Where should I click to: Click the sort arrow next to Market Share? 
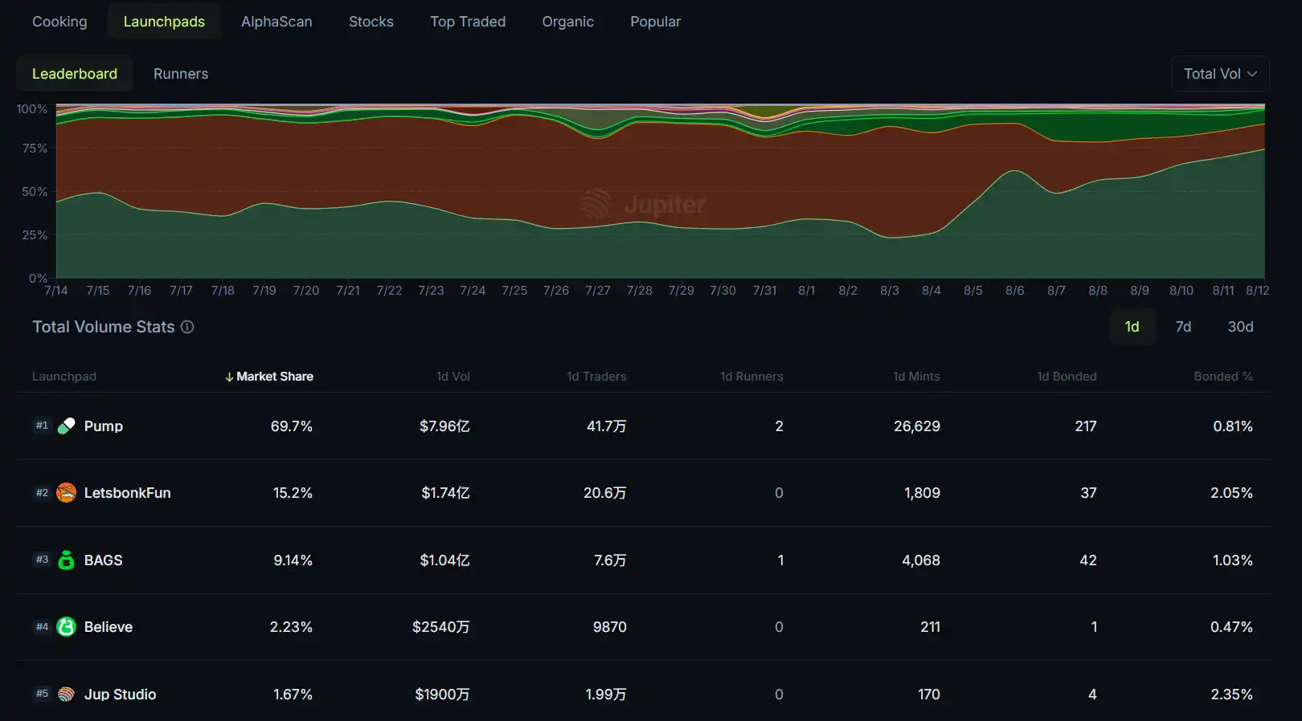click(x=229, y=377)
